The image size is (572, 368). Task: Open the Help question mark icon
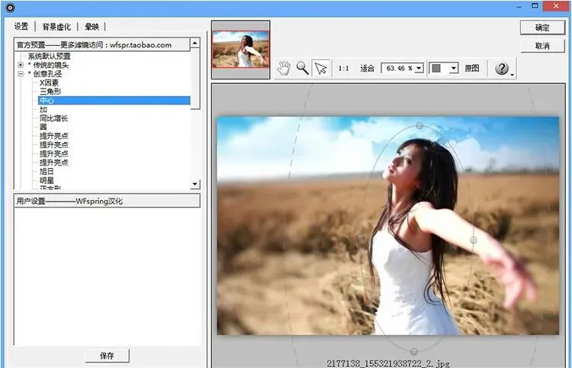click(x=502, y=68)
